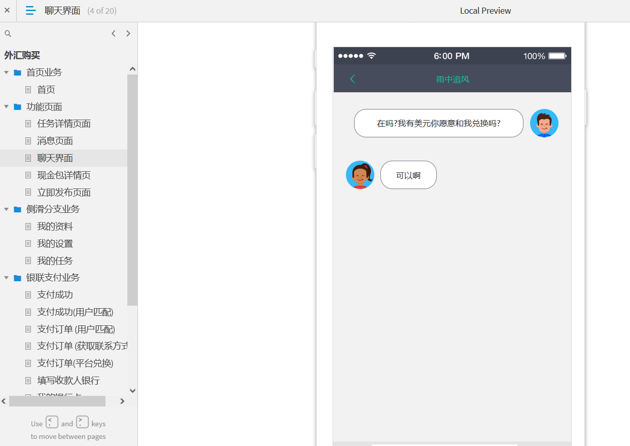Toggle the sitemap menu icon
The width and height of the screenshot is (630, 446).
(31, 10)
